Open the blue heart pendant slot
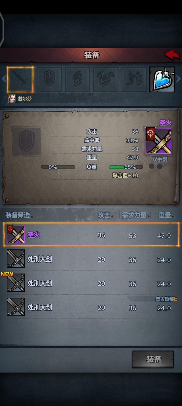 (x=162, y=79)
